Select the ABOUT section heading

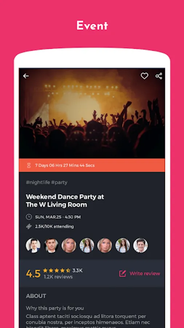(36, 296)
